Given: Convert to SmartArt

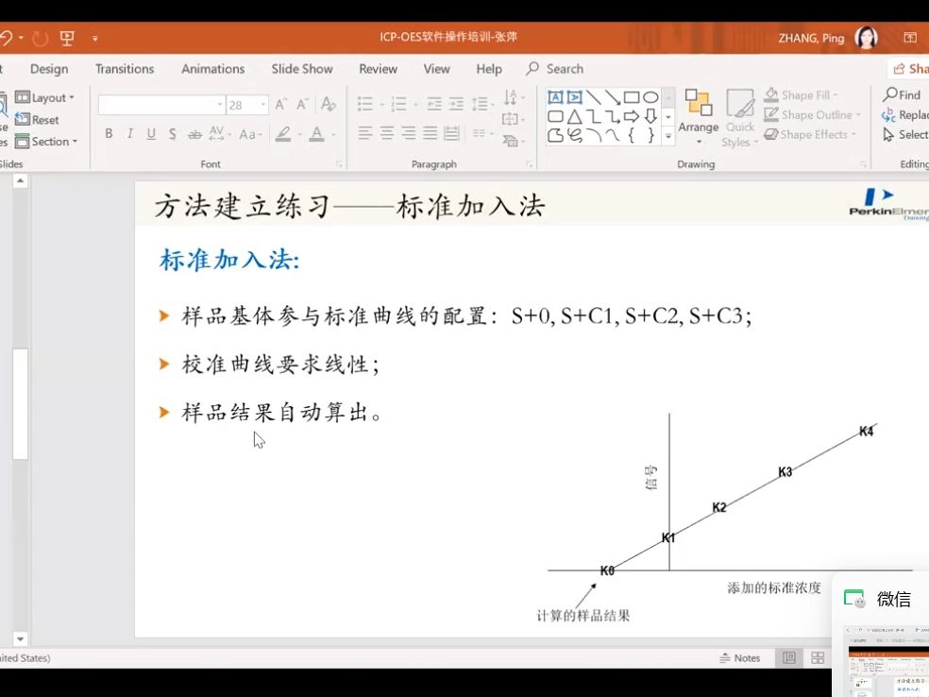Looking at the screenshot, I should [511, 141].
